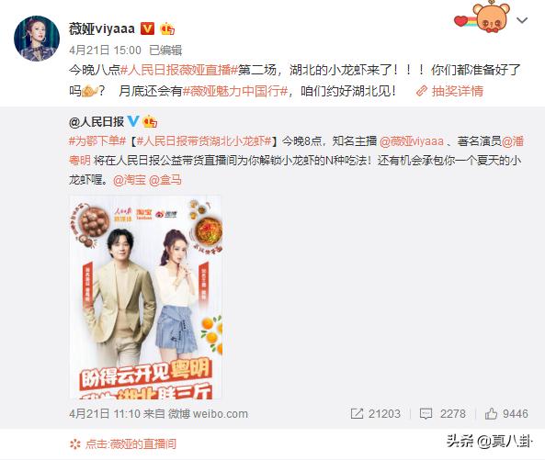The width and height of the screenshot is (545, 460).
Task: Click the crown membership badge beside 薇娅viyaaa
Action: (x=167, y=28)
